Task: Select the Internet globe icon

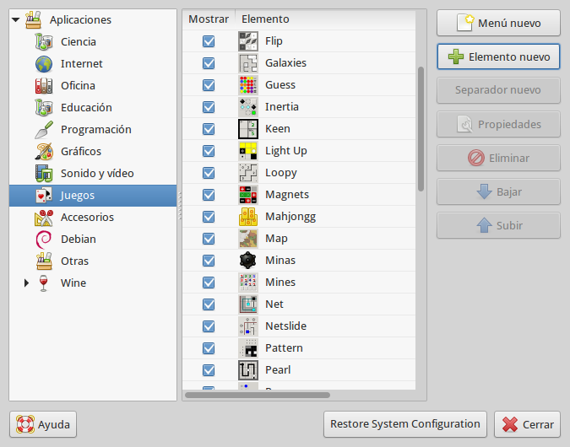Action: [44, 64]
